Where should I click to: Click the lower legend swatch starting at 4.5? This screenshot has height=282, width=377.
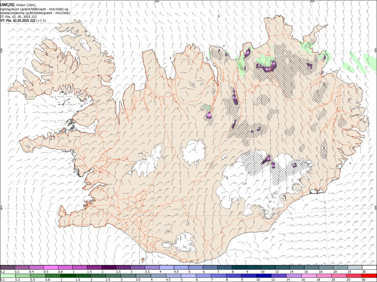[x=173, y=276]
